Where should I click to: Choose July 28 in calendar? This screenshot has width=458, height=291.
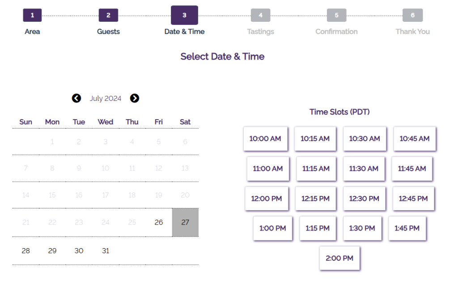pyautogui.click(x=26, y=251)
